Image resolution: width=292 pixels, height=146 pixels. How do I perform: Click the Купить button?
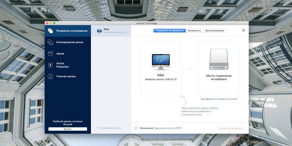coord(68,129)
